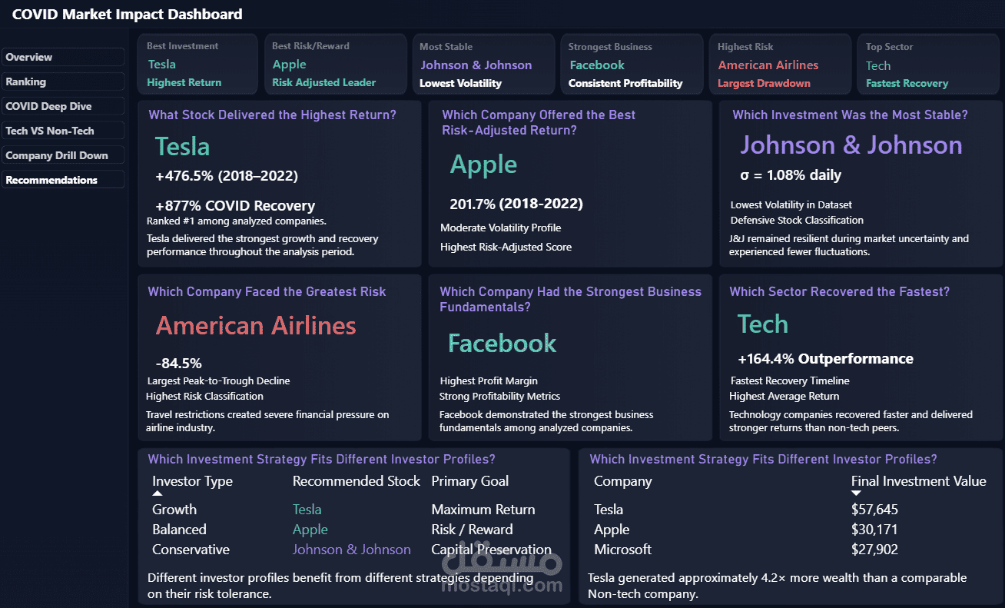Viewport: 1005px width, 608px height.
Task: Select the Best Risk/Reward card title
Action: 310,46
